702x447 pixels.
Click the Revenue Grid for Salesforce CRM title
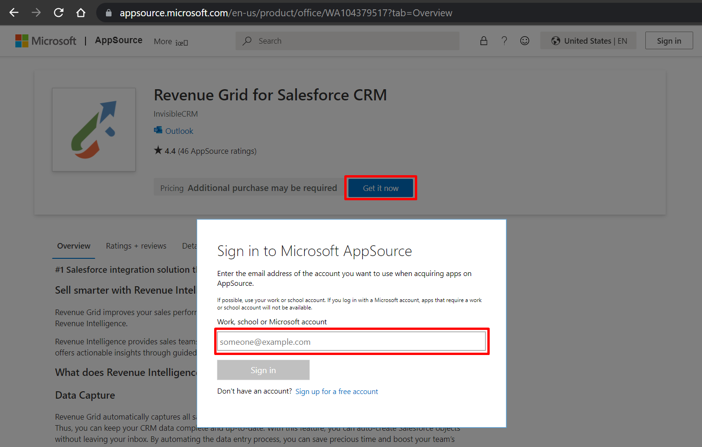pyautogui.click(x=270, y=95)
